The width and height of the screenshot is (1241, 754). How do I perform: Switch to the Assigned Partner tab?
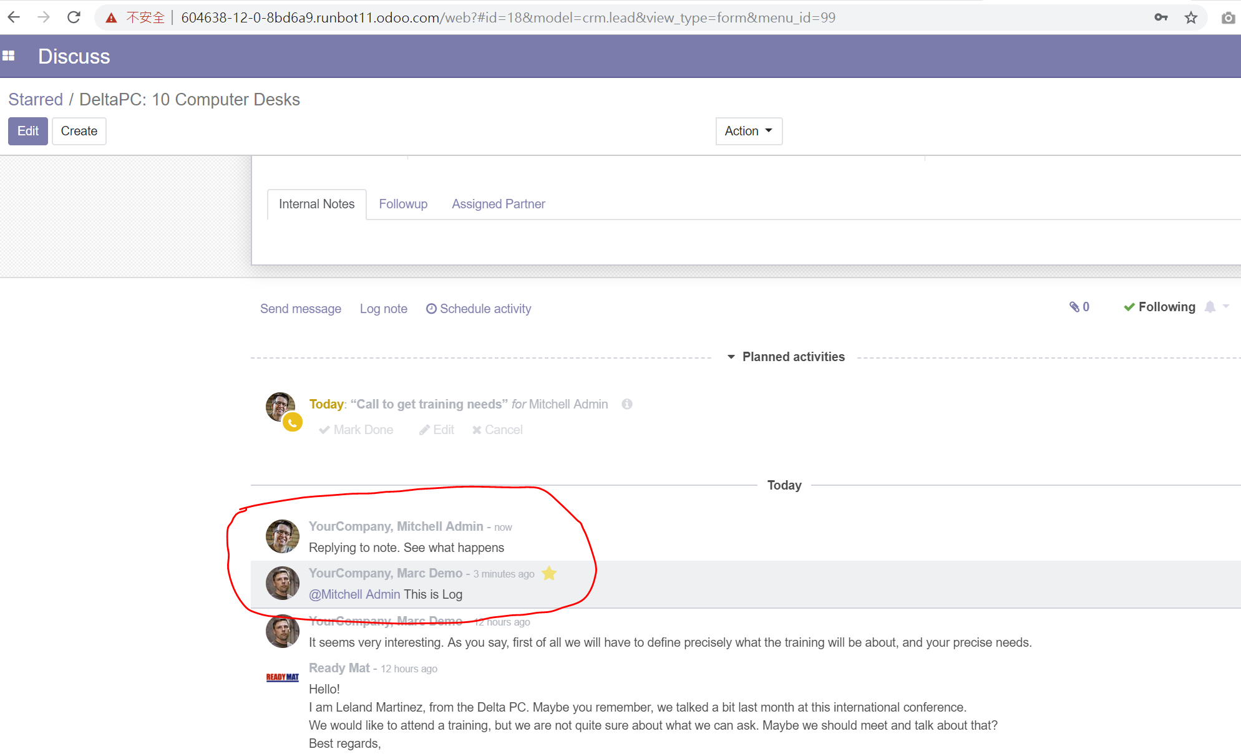click(x=498, y=204)
